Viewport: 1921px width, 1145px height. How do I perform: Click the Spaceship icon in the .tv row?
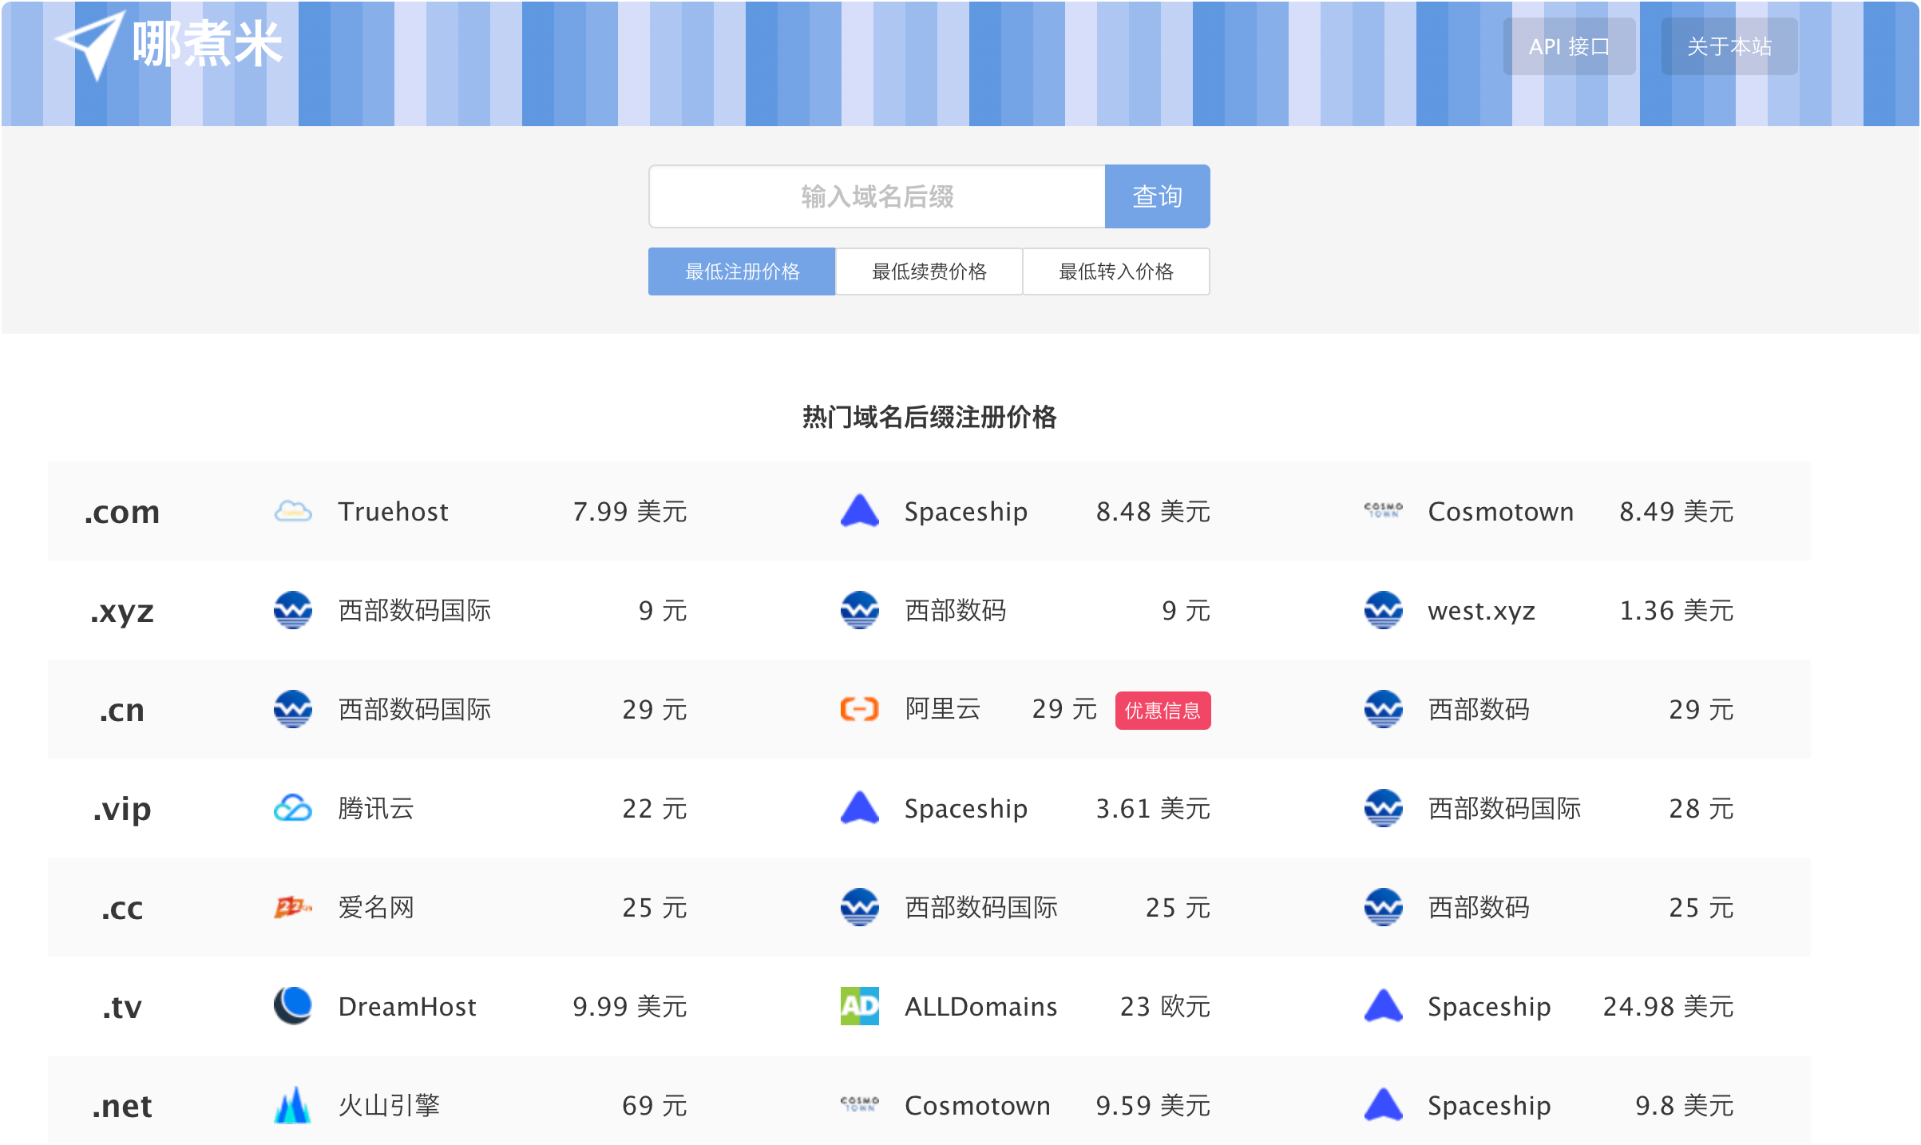[x=1384, y=1006]
